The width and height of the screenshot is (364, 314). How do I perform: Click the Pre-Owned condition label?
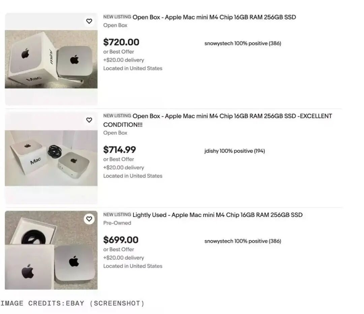(x=117, y=223)
